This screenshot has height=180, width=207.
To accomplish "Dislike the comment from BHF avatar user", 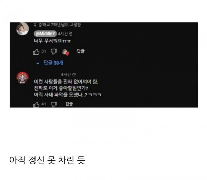I will click(54, 105).
